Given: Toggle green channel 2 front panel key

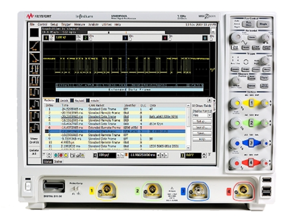Looking at the screenshot, I should point(251,123).
